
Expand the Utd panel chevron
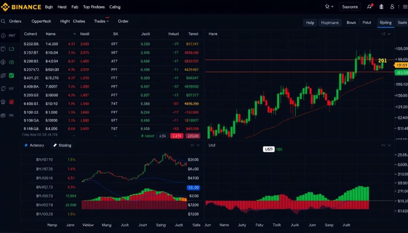(x=389, y=145)
